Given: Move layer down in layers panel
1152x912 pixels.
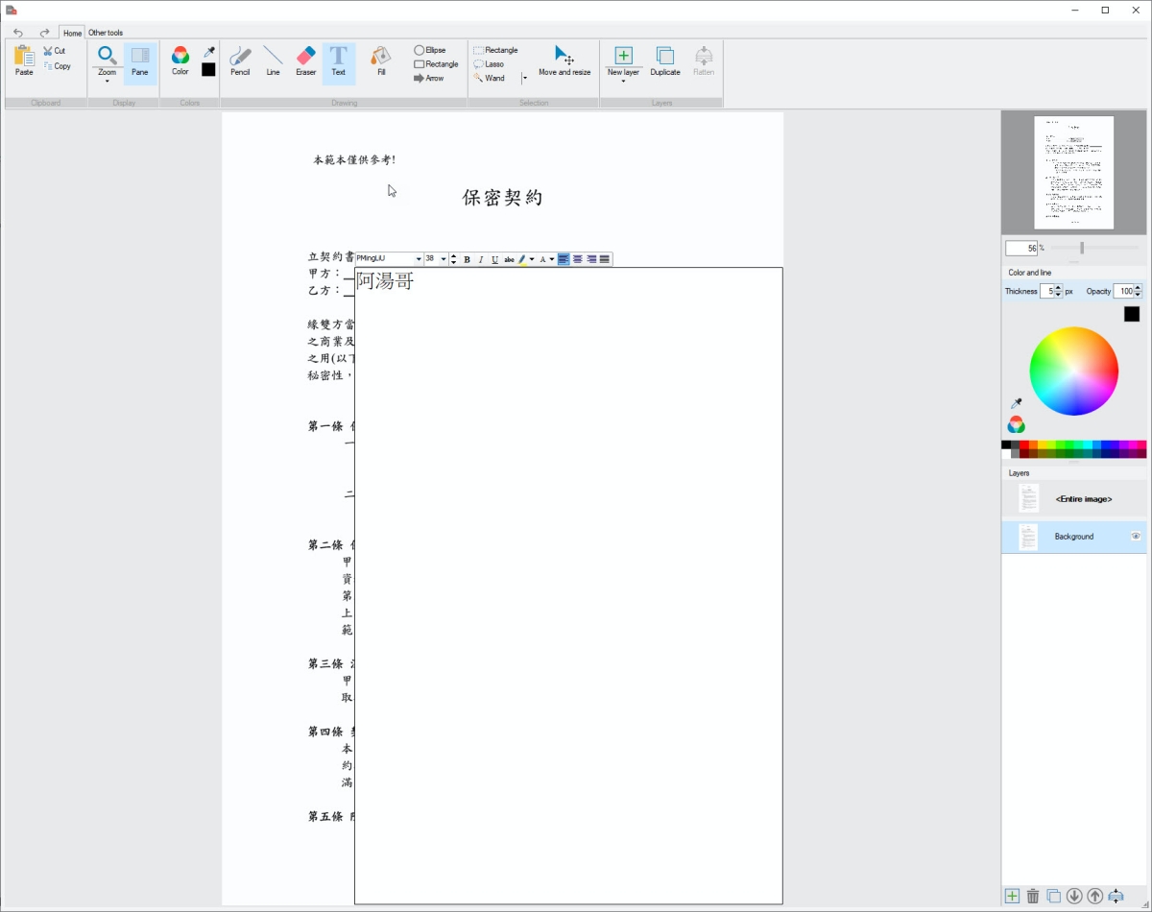Looking at the screenshot, I should tap(1074, 896).
